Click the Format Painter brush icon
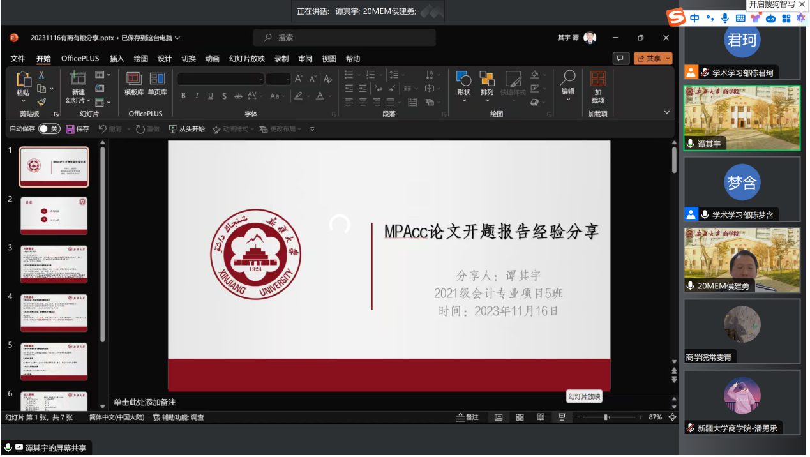This screenshot has width=810, height=457. [x=41, y=101]
